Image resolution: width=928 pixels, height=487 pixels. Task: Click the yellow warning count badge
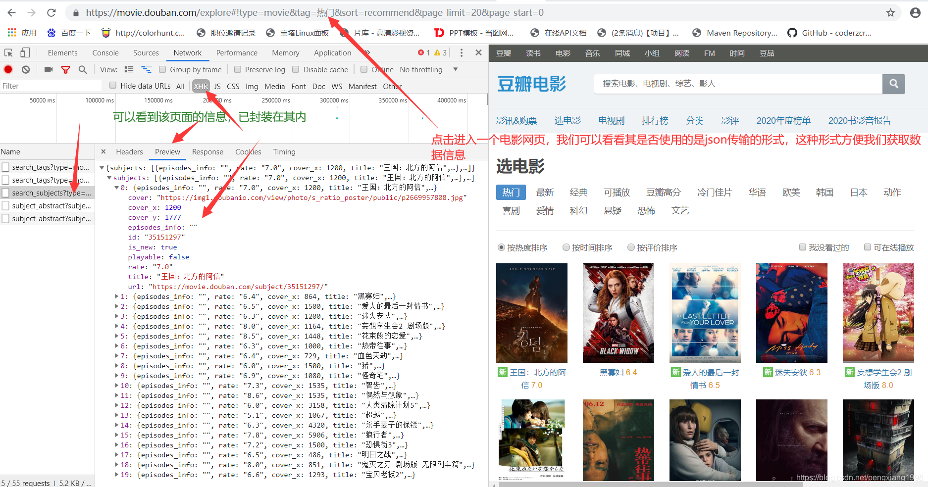tap(440, 53)
